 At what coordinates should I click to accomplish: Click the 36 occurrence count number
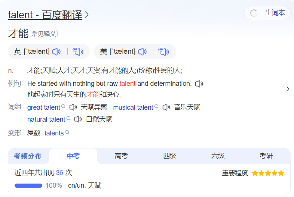click(x=59, y=173)
